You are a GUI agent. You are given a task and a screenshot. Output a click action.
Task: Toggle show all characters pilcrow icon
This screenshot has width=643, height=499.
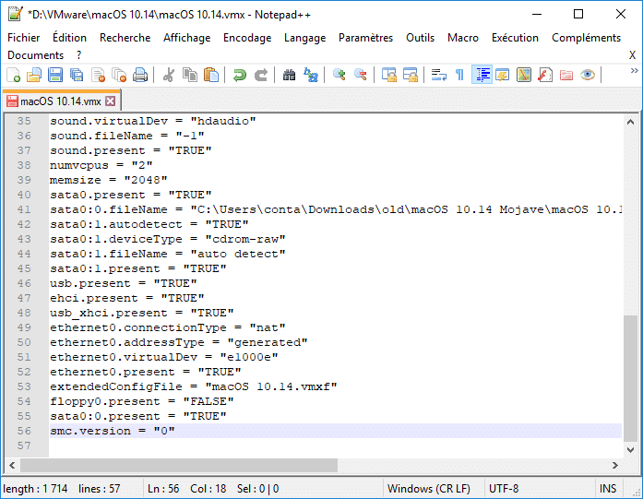(459, 75)
